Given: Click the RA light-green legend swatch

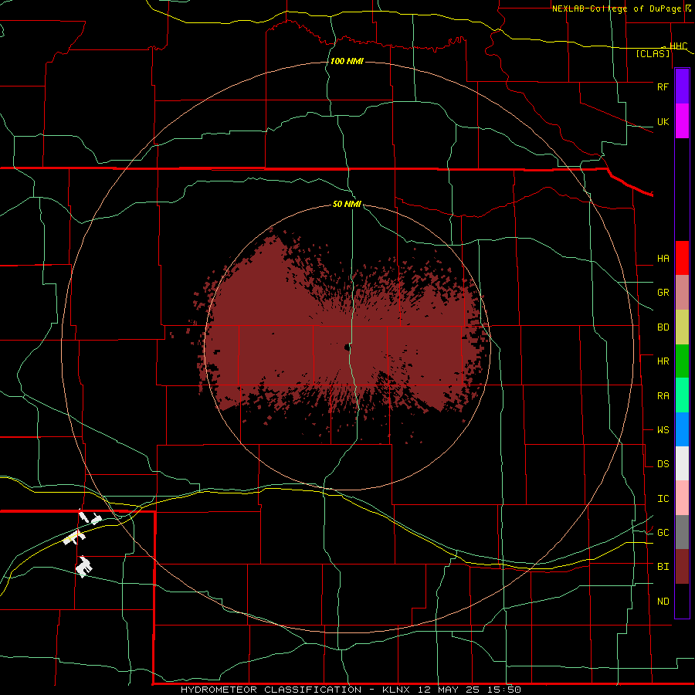Looking at the screenshot, I should [682, 395].
